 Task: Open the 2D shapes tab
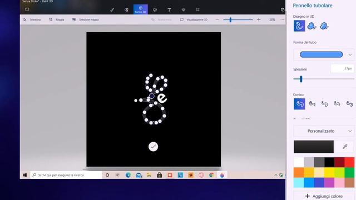click(126, 10)
